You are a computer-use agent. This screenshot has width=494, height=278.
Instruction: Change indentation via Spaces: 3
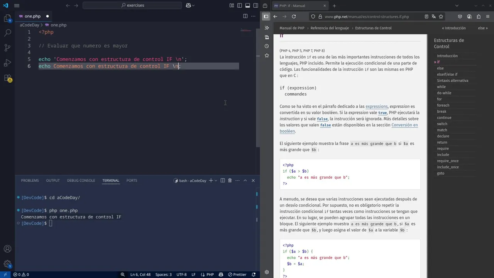[x=163, y=275]
